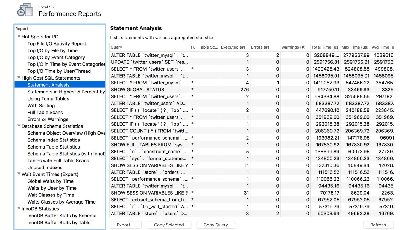Viewport: 410px width, 230px height.
Task: Select Wait Classes by Time
Action: point(51,195)
